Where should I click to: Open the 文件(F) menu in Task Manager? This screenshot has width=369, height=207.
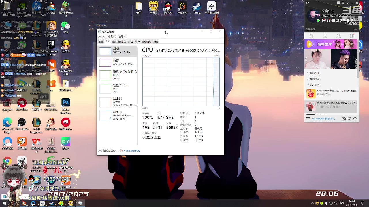click(101, 37)
